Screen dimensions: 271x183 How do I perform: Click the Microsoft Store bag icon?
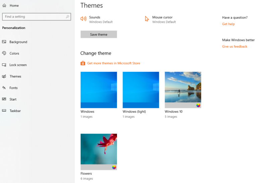(83, 63)
